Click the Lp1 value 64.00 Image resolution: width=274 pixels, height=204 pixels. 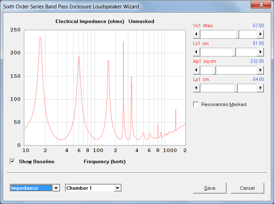tap(258, 80)
